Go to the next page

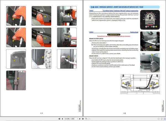tap(80, 119)
